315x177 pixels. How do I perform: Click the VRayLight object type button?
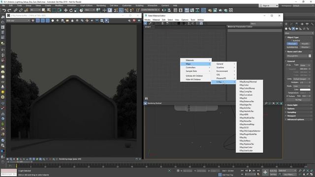(x=292, y=44)
